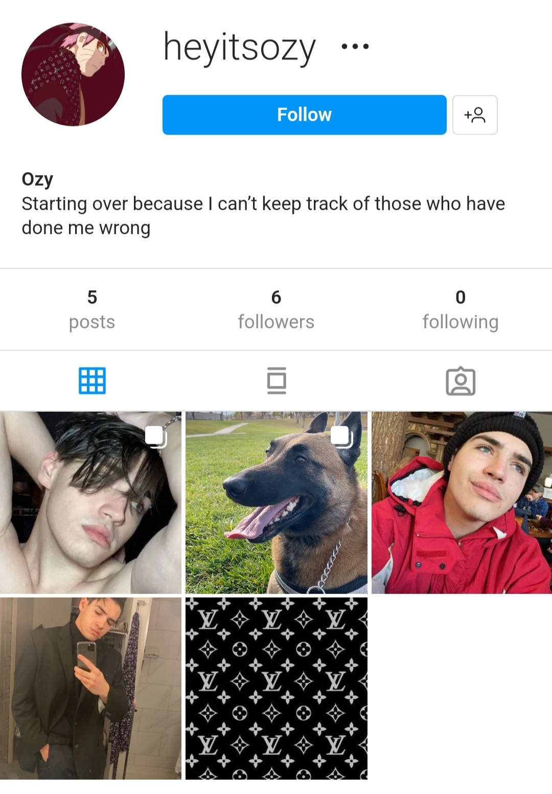The width and height of the screenshot is (552, 794).
Task: Open the red jacket beanie photo
Action: click(x=462, y=502)
